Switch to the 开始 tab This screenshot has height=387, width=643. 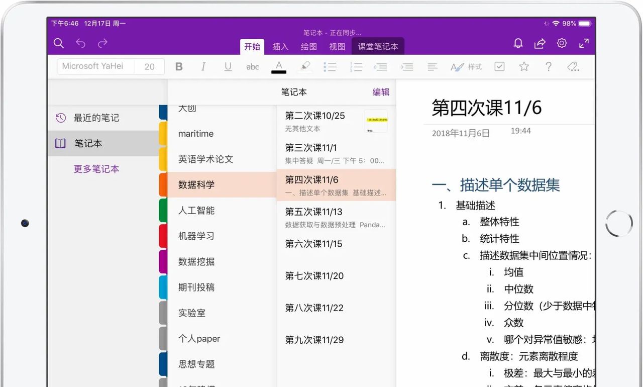tap(252, 47)
